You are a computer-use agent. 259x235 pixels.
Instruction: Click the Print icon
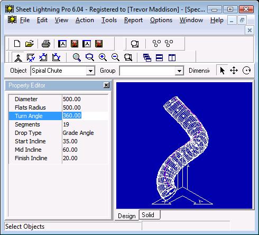46,44
